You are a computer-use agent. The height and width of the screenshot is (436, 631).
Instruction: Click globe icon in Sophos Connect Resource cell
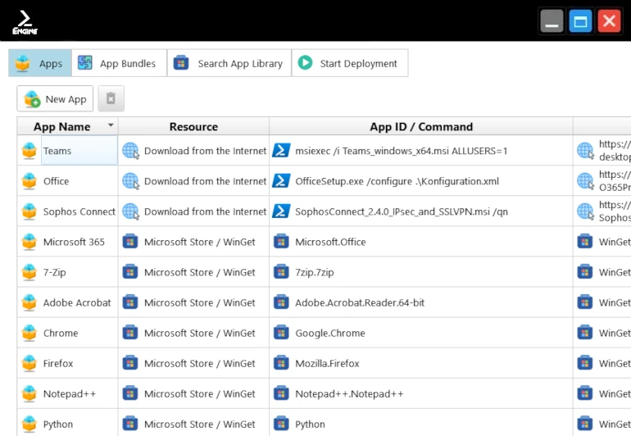click(x=131, y=211)
